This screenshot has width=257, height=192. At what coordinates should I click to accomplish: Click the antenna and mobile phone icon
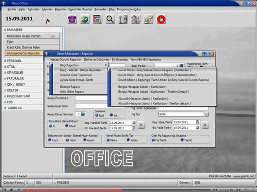coord(123,19)
